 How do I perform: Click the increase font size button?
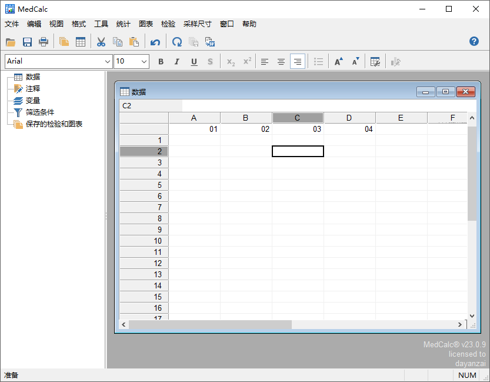point(338,61)
